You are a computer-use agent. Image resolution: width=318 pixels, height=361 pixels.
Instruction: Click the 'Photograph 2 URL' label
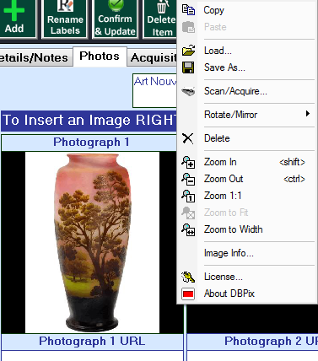point(271,342)
